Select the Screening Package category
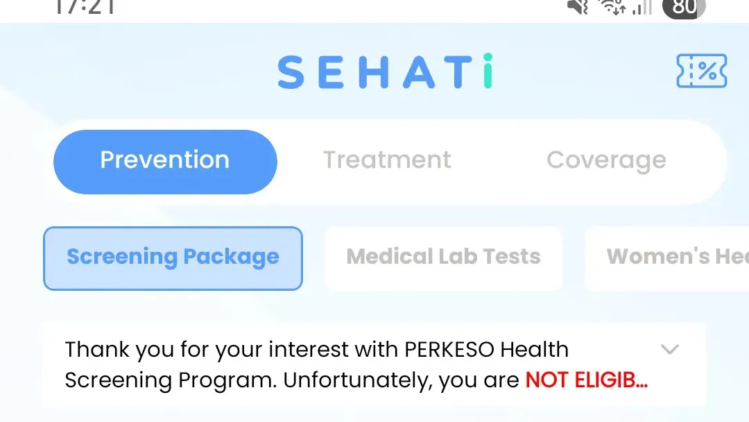The width and height of the screenshot is (749, 422). [173, 258]
